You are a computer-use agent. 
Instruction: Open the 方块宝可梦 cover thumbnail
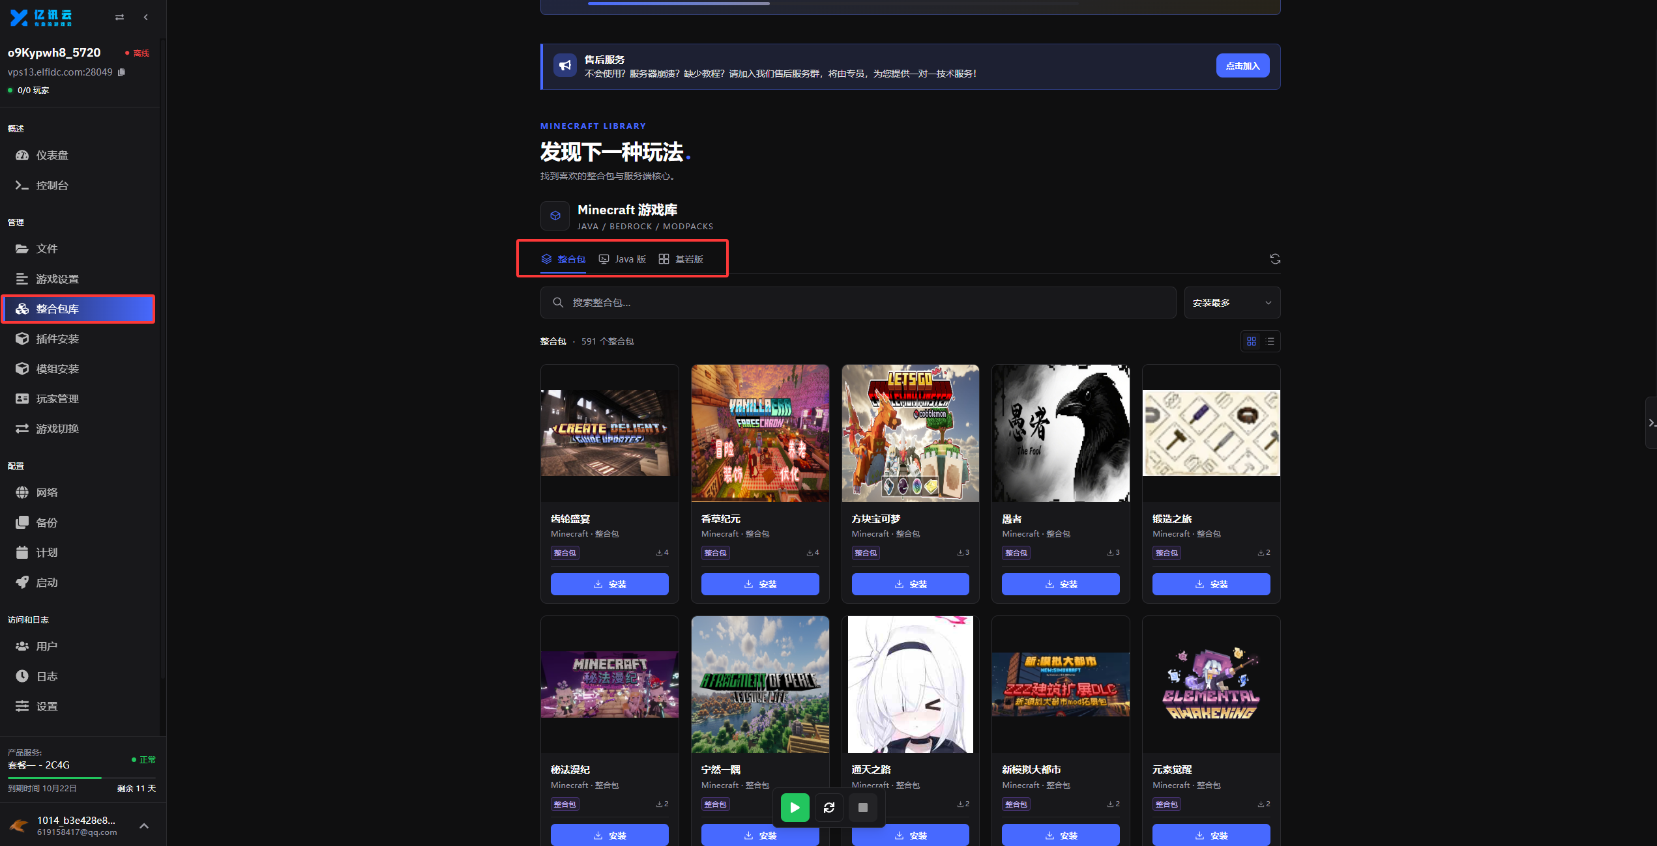(x=911, y=433)
